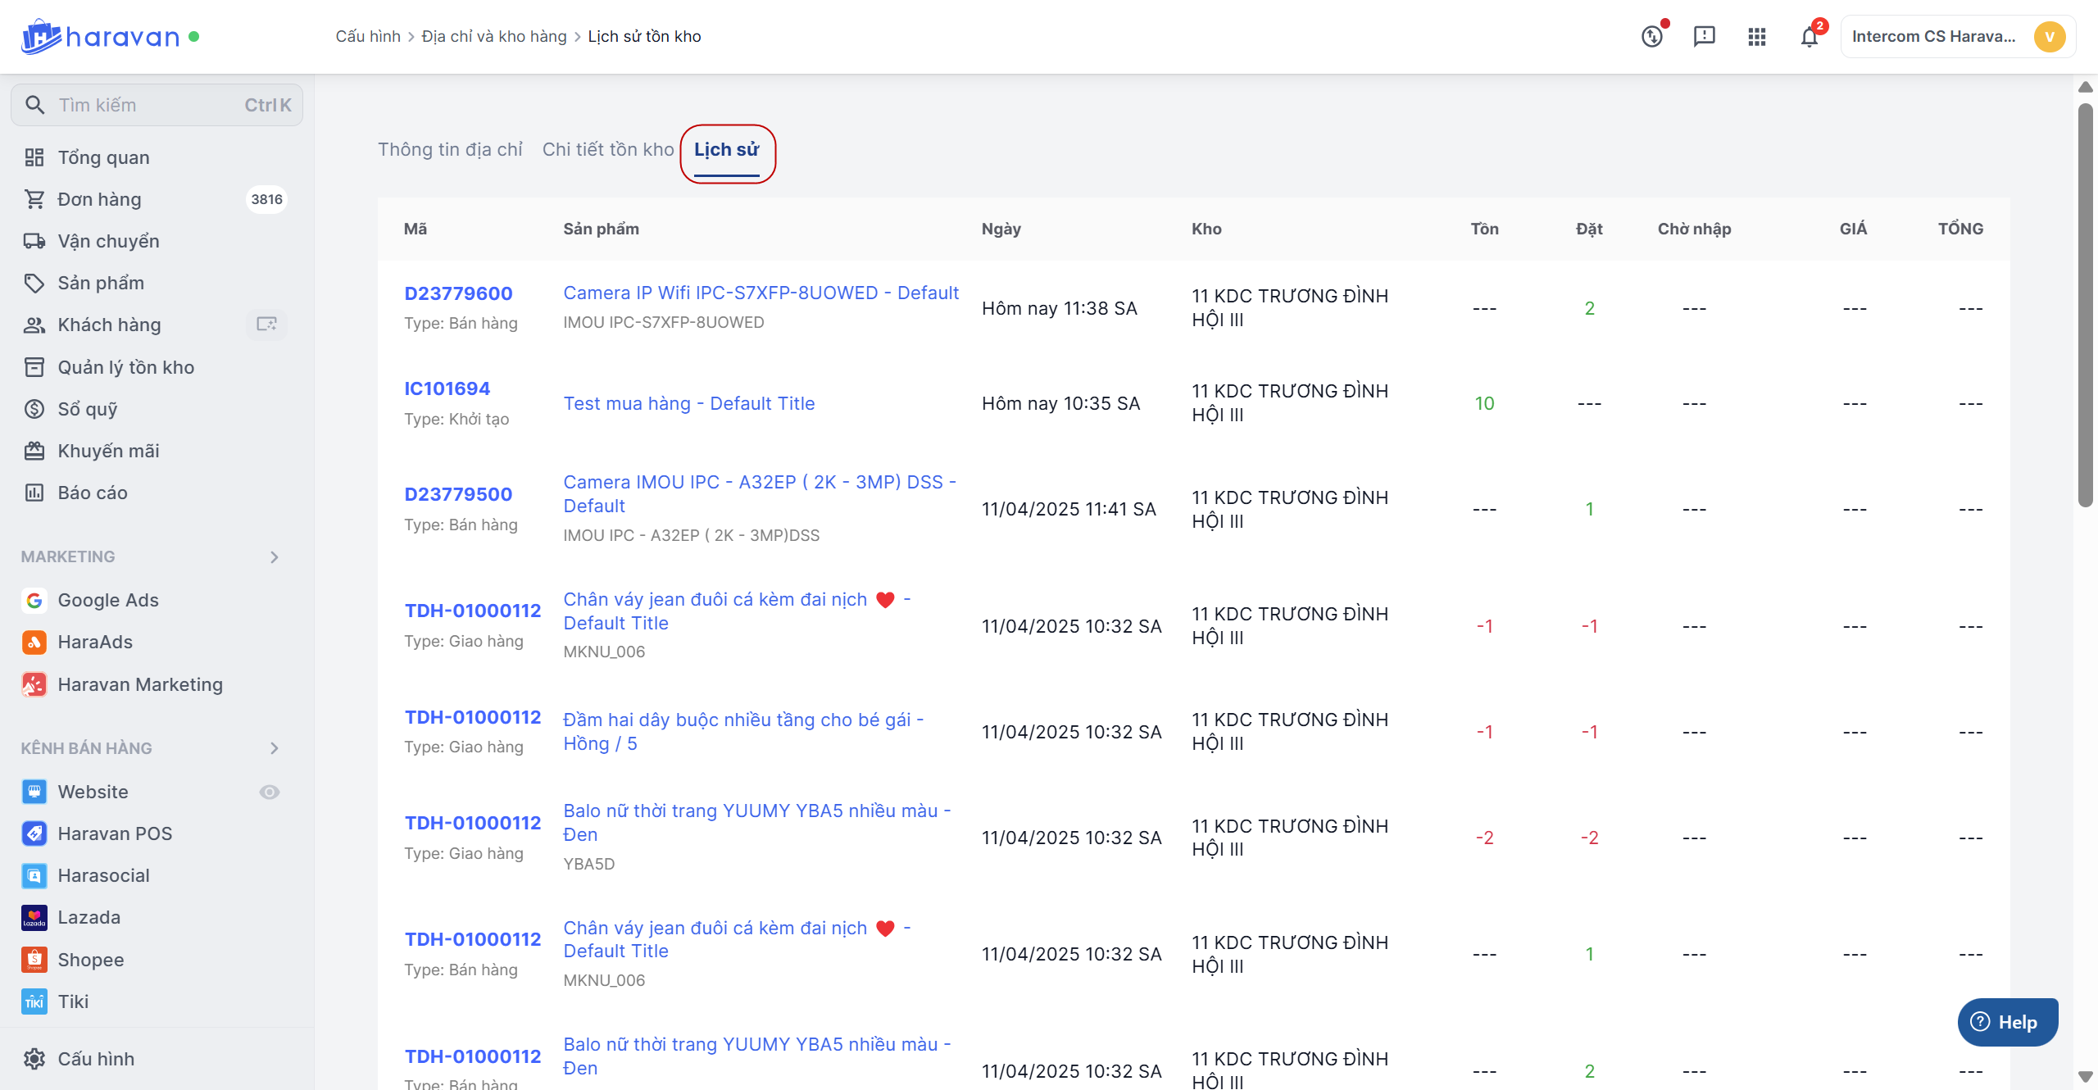Switch to the Chi tiết tồn kho tab

[x=607, y=149]
